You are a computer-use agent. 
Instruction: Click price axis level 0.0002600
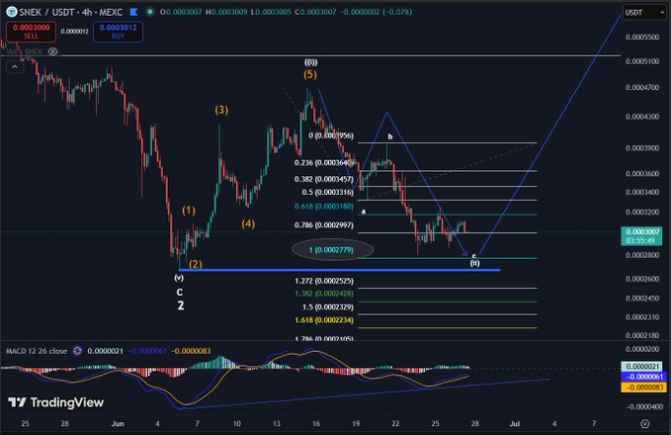642,279
